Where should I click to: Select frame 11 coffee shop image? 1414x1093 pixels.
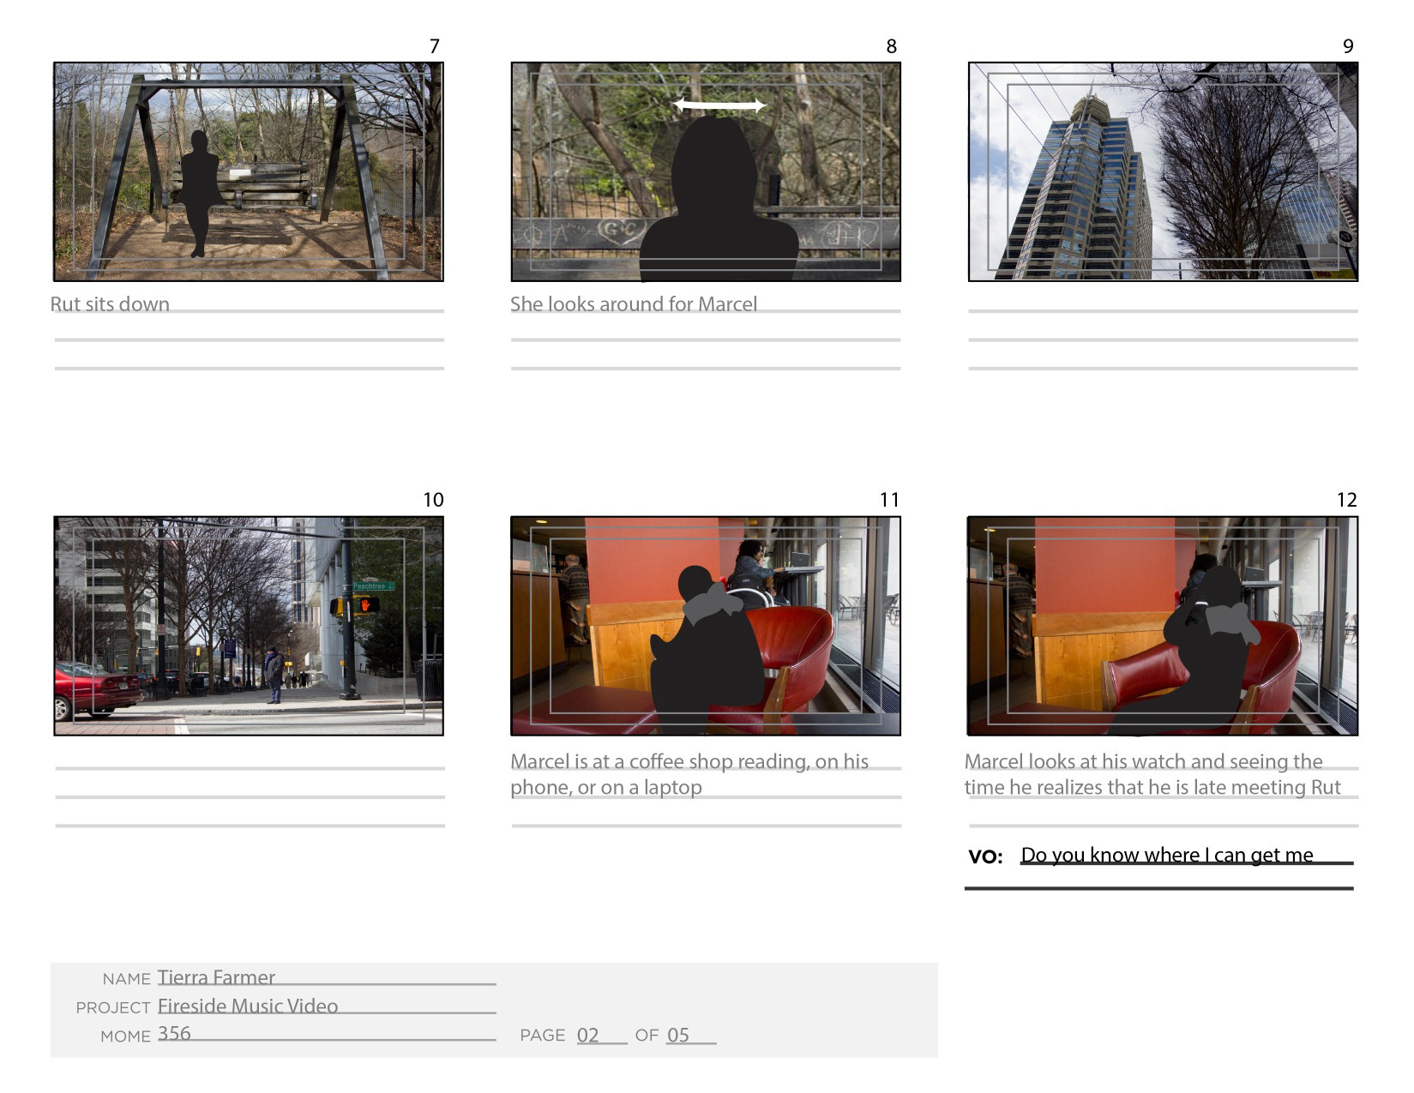tap(706, 626)
